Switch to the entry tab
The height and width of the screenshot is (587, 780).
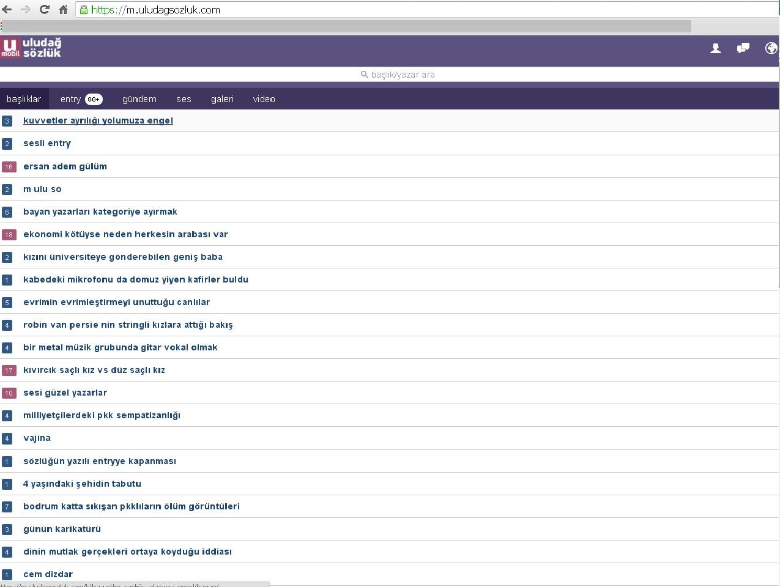[70, 99]
